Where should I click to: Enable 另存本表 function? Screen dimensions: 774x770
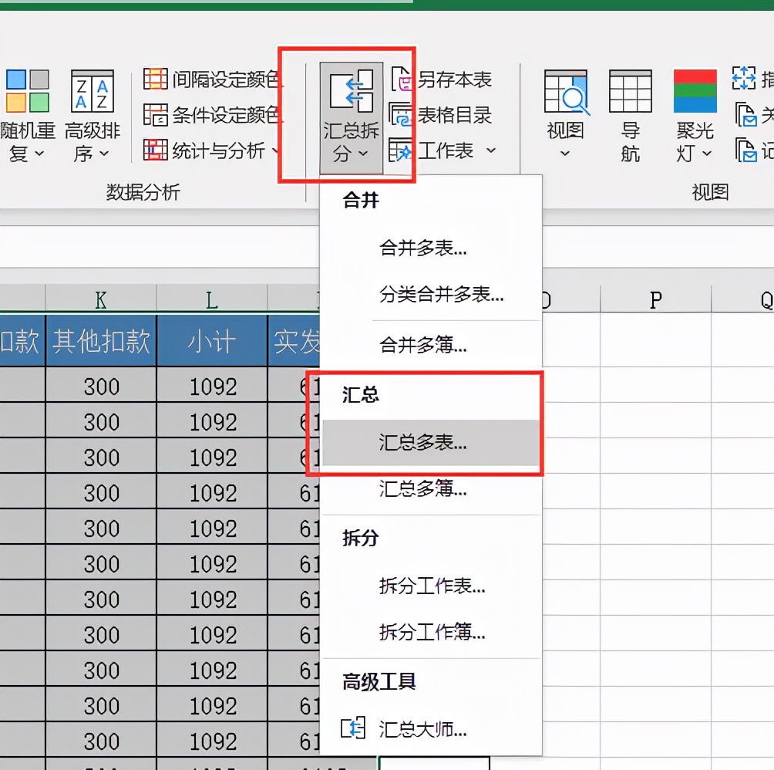pyautogui.click(x=454, y=78)
